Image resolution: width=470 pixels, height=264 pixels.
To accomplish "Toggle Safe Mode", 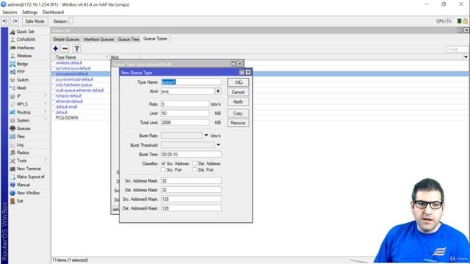I will click(35, 21).
